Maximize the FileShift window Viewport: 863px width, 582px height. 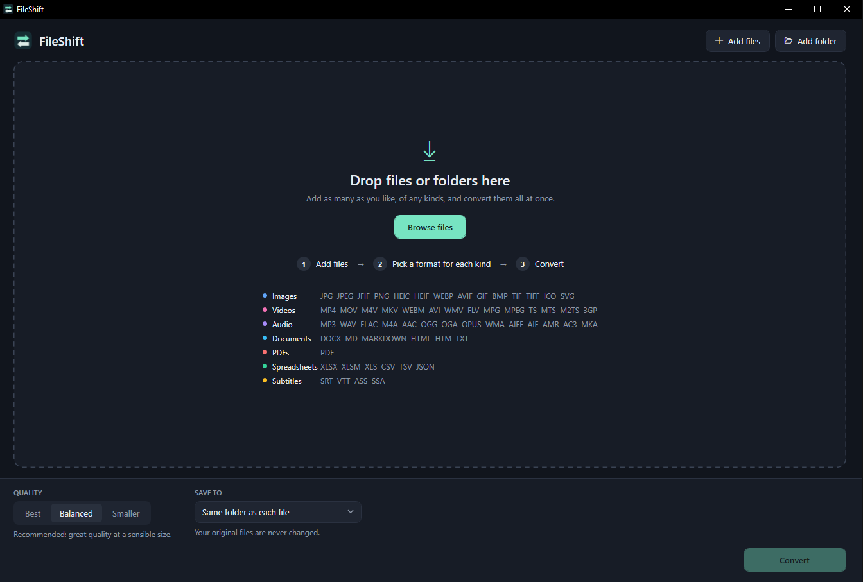pyautogui.click(x=817, y=9)
